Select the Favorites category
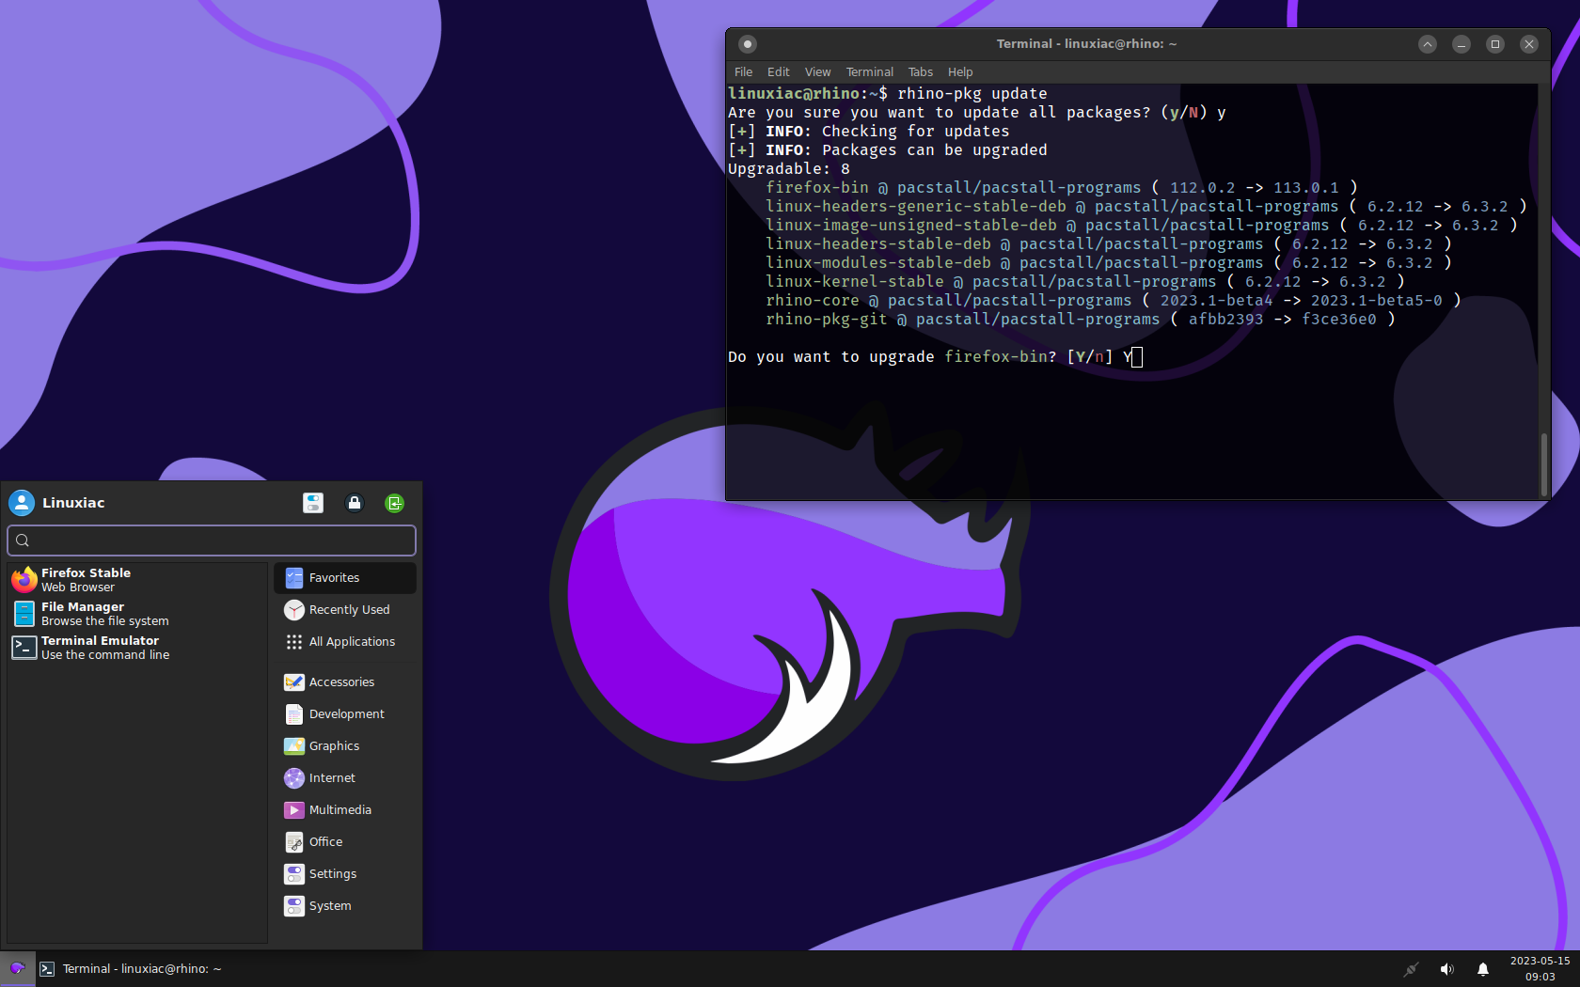 (345, 578)
